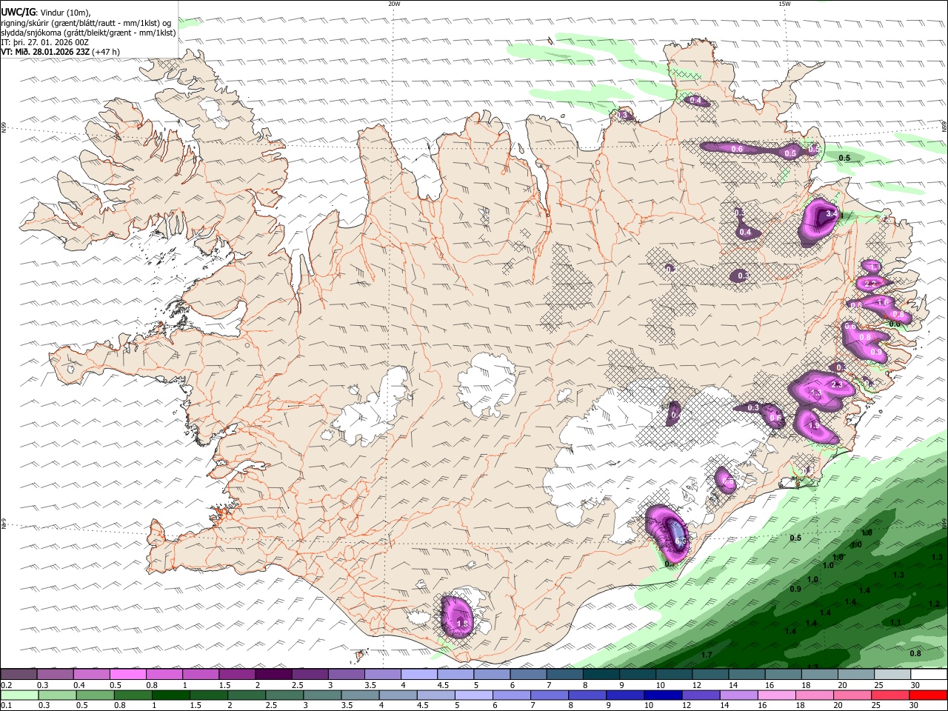Image resolution: width=948 pixels, height=711 pixels.
Task: Select the light grey swatch labeled 25, upper bar
Action: (x=892, y=675)
